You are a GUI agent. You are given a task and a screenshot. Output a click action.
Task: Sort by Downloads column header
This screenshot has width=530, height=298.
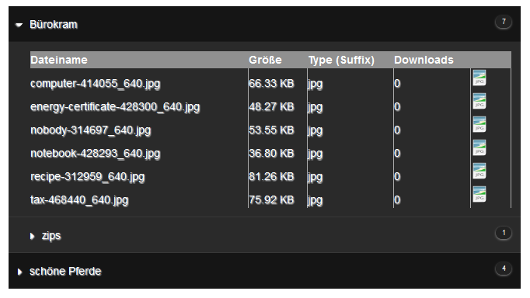pos(424,60)
